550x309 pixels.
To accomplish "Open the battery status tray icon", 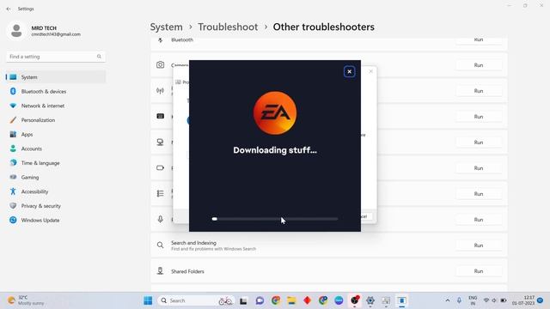I will click(x=504, y=300).
